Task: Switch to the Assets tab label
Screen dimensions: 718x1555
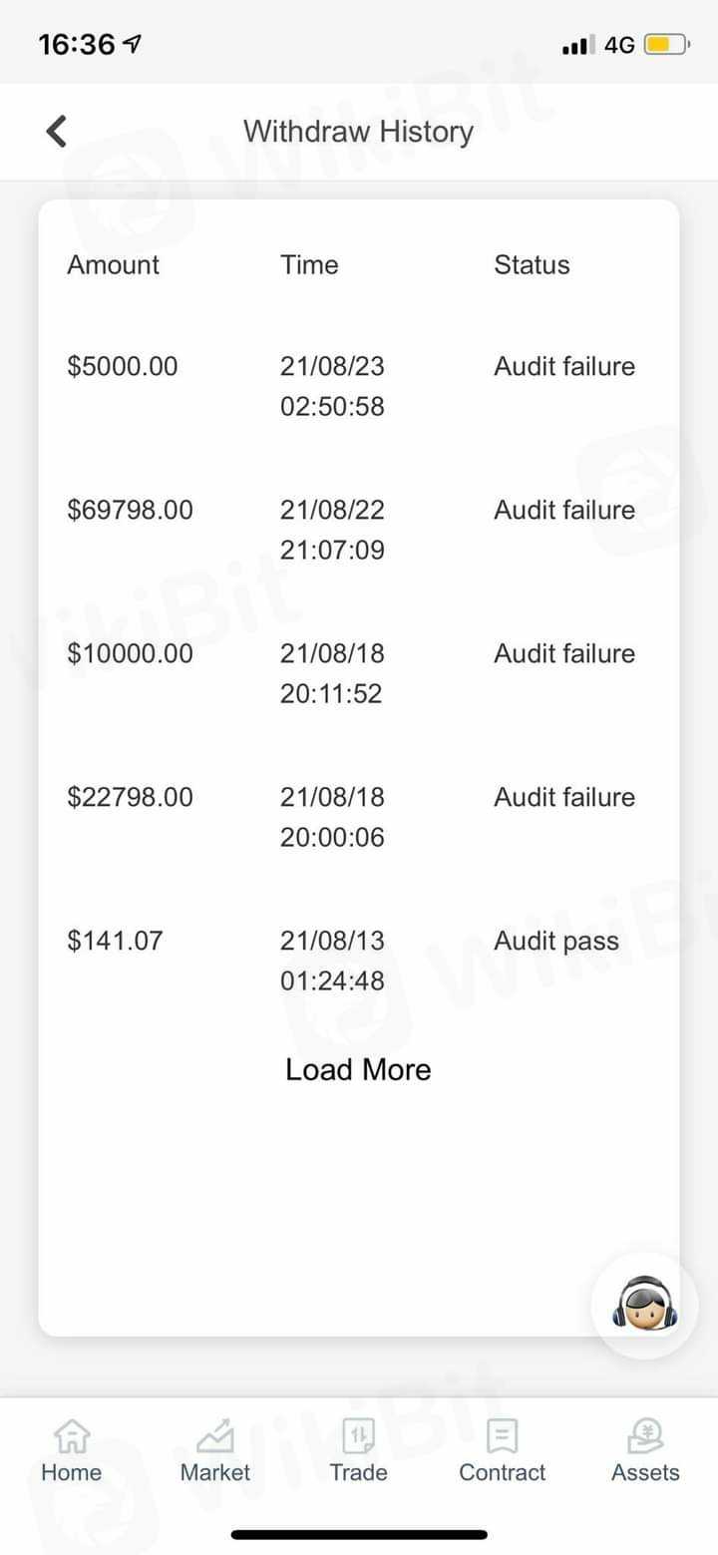Action: coord(645,1472)
